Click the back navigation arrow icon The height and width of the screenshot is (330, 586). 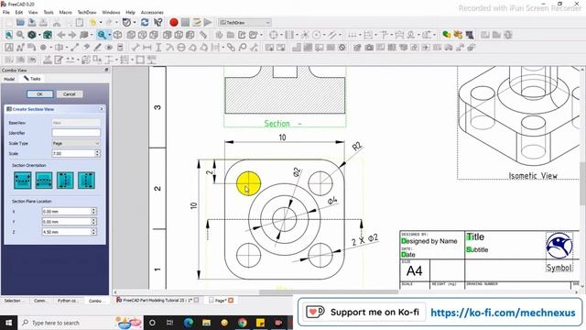tap(61, 35)
